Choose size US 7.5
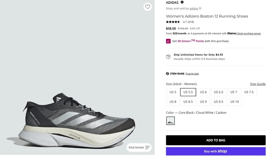Image resolution: width=267 pixels, height=156 pixels. tap(249, 92)
